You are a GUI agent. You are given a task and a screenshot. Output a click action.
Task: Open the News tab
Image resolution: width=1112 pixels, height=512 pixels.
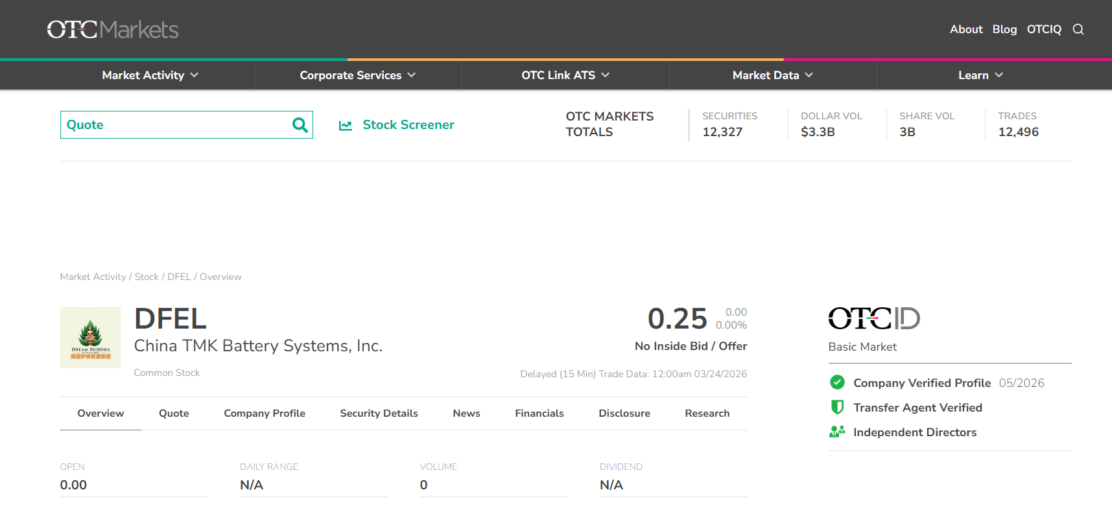[466, 413]
